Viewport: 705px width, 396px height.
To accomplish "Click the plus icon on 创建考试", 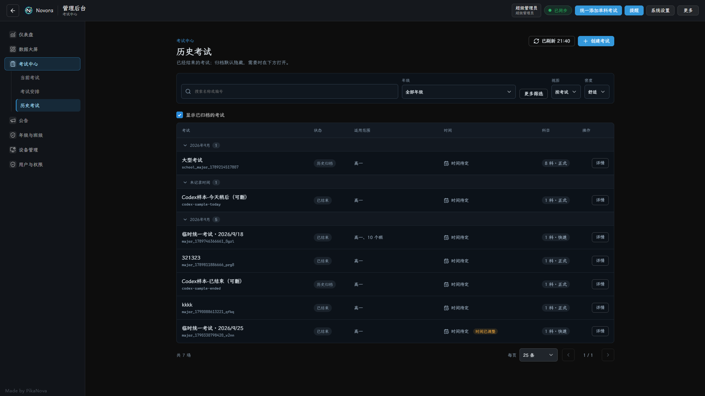I will (x=586, y=41).
